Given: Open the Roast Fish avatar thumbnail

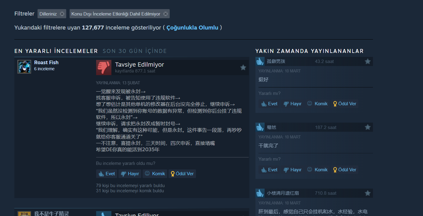Looking at the screenshot, I should pos(24,67).
